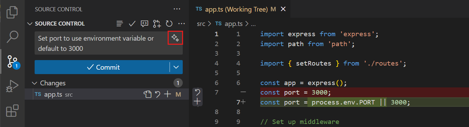
Task: Click the added line with process.env.PORT
Action: pos(335,102)
